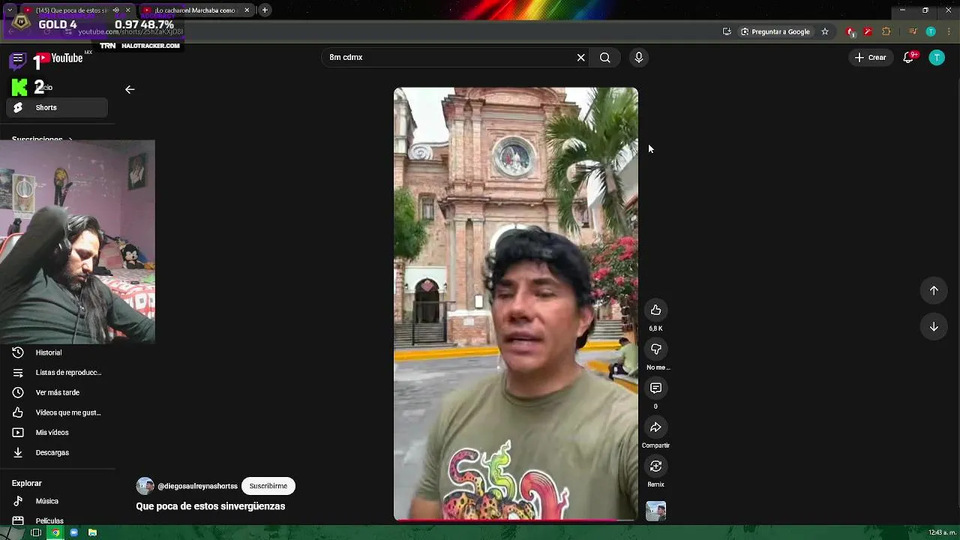Screen dimensions: 960x540
Task: Seek using the red progress bar under video
Action: pos(516,520)
